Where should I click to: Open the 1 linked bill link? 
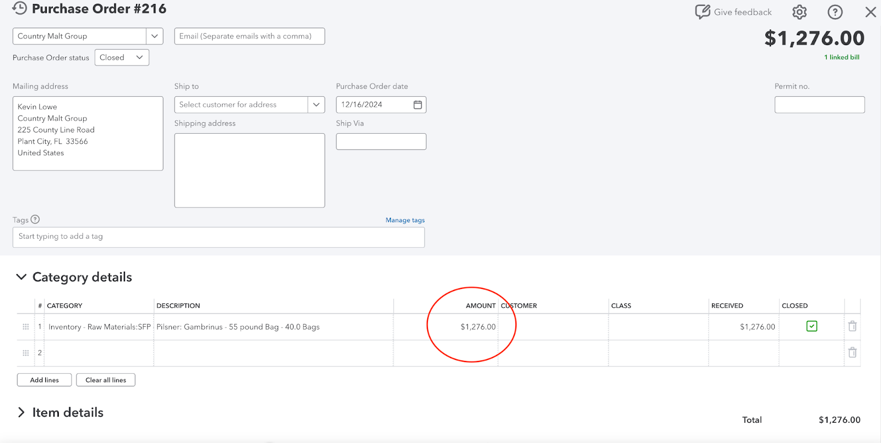841,57
